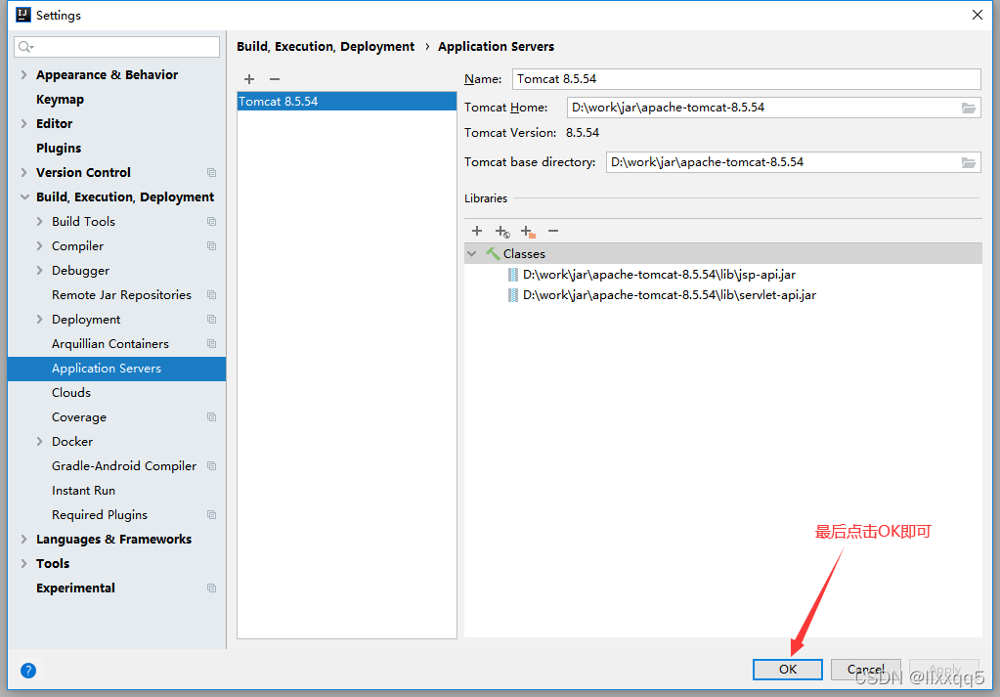
Task: Select the servlet-api.jar library entry
Action: pyautogui.click(x=669, y=295)
